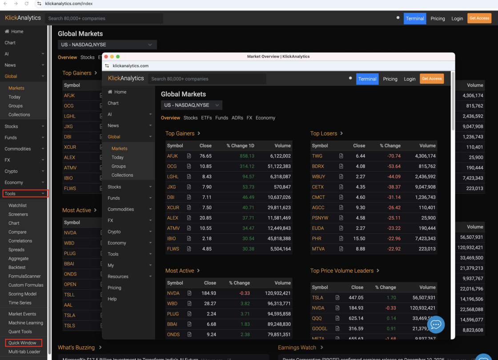
Task: Open ALEX document icon in popup window
Action: (189, 218)
